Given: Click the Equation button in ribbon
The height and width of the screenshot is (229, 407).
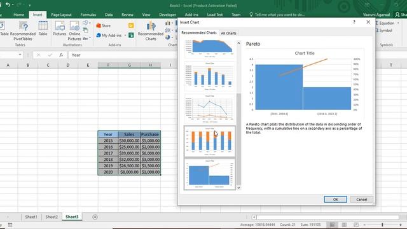Looking at the screenshot, I should click(385, 23).
